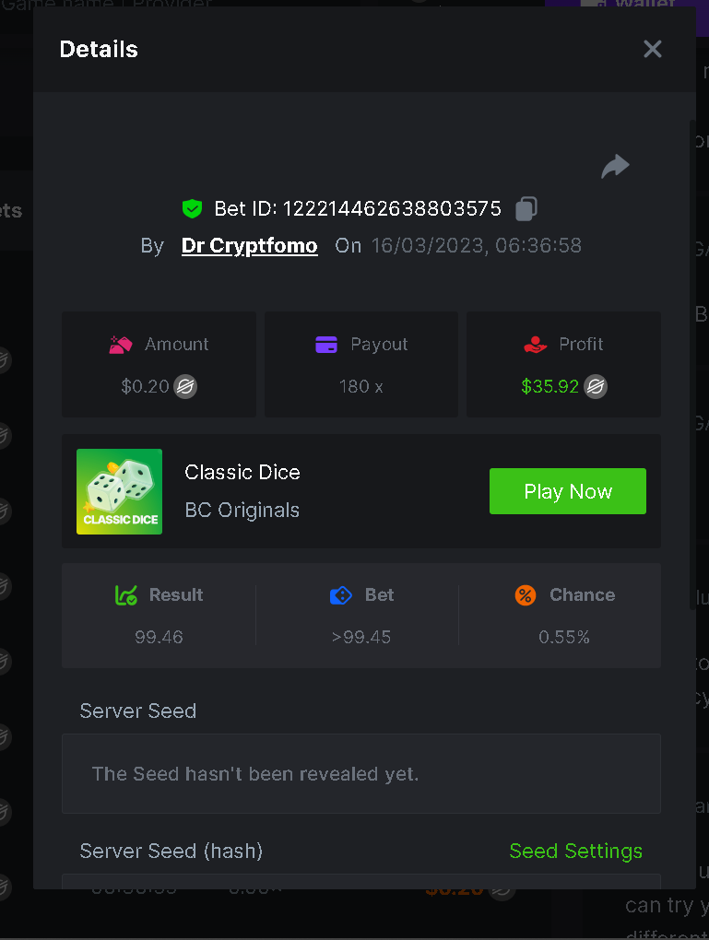Close the Details dialog
The height and width of the screenshot is (940, 709).
(x=653, y=50)
